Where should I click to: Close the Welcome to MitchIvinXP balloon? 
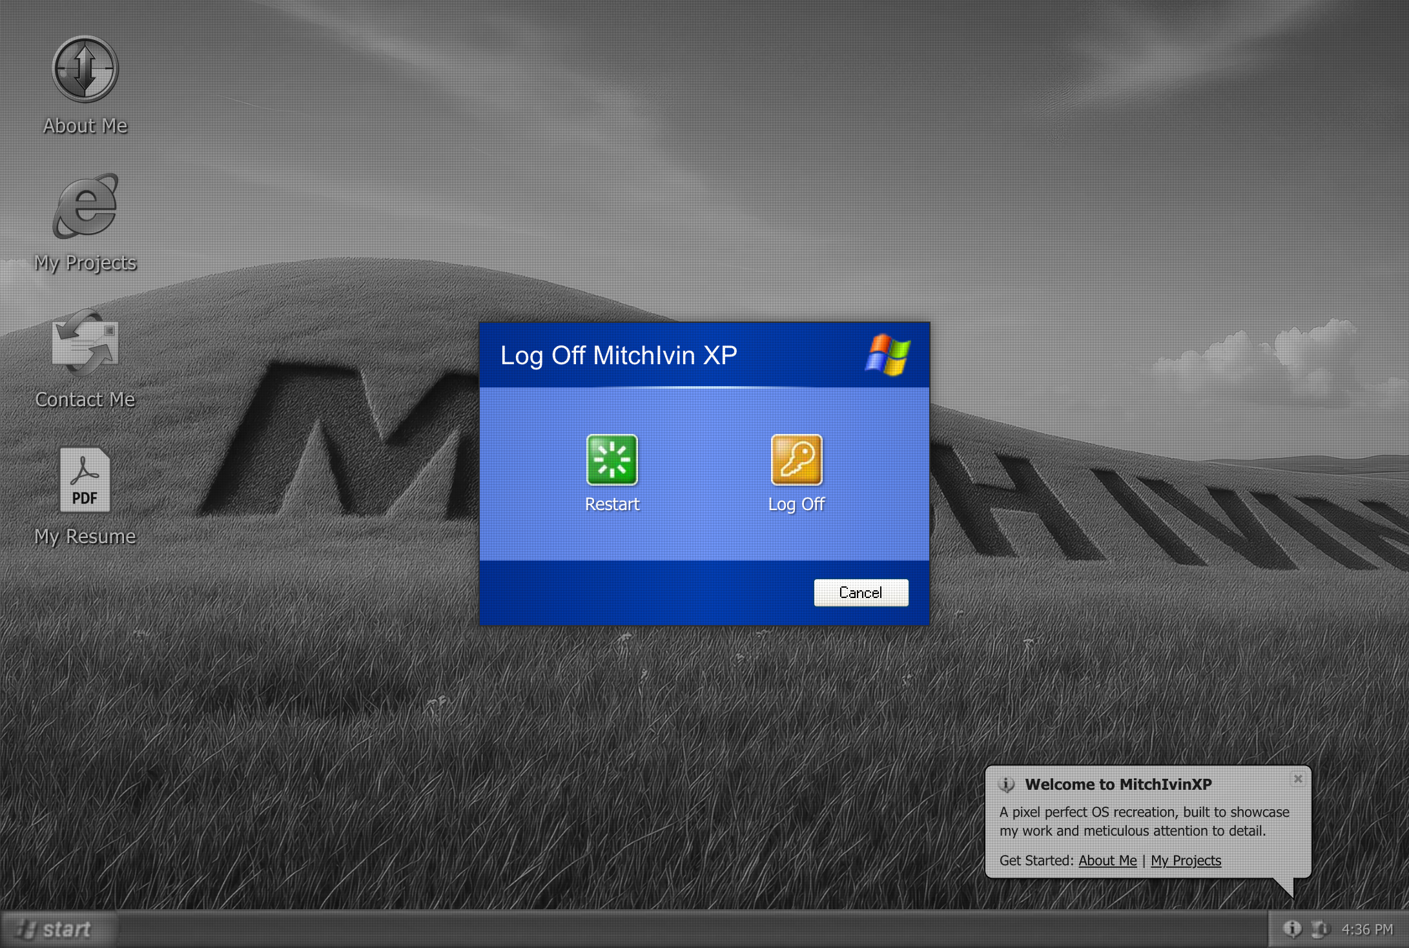[1298, 779]
